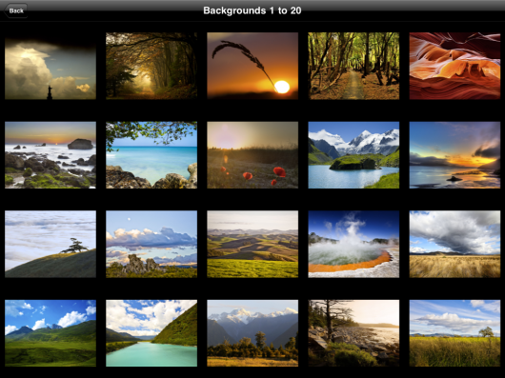Screen dimensions: 505x378
Task: Pick the rolling green hills background
Action: 252,244
